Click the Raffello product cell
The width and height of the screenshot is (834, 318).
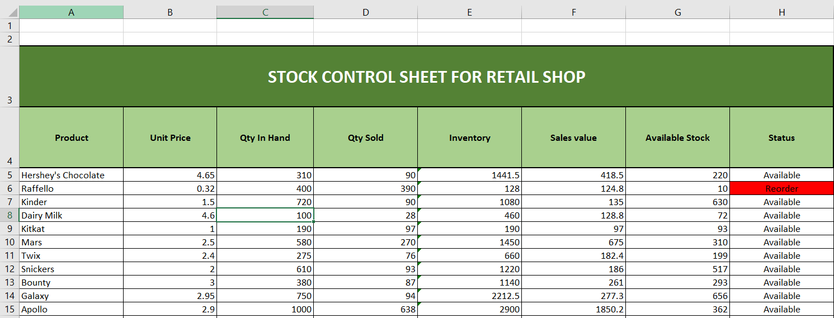pyautogui.click(x=71, y=188)
